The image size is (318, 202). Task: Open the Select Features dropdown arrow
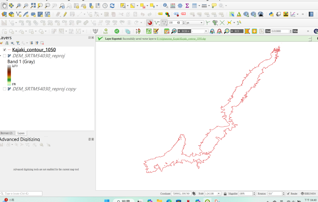point(128,6)
